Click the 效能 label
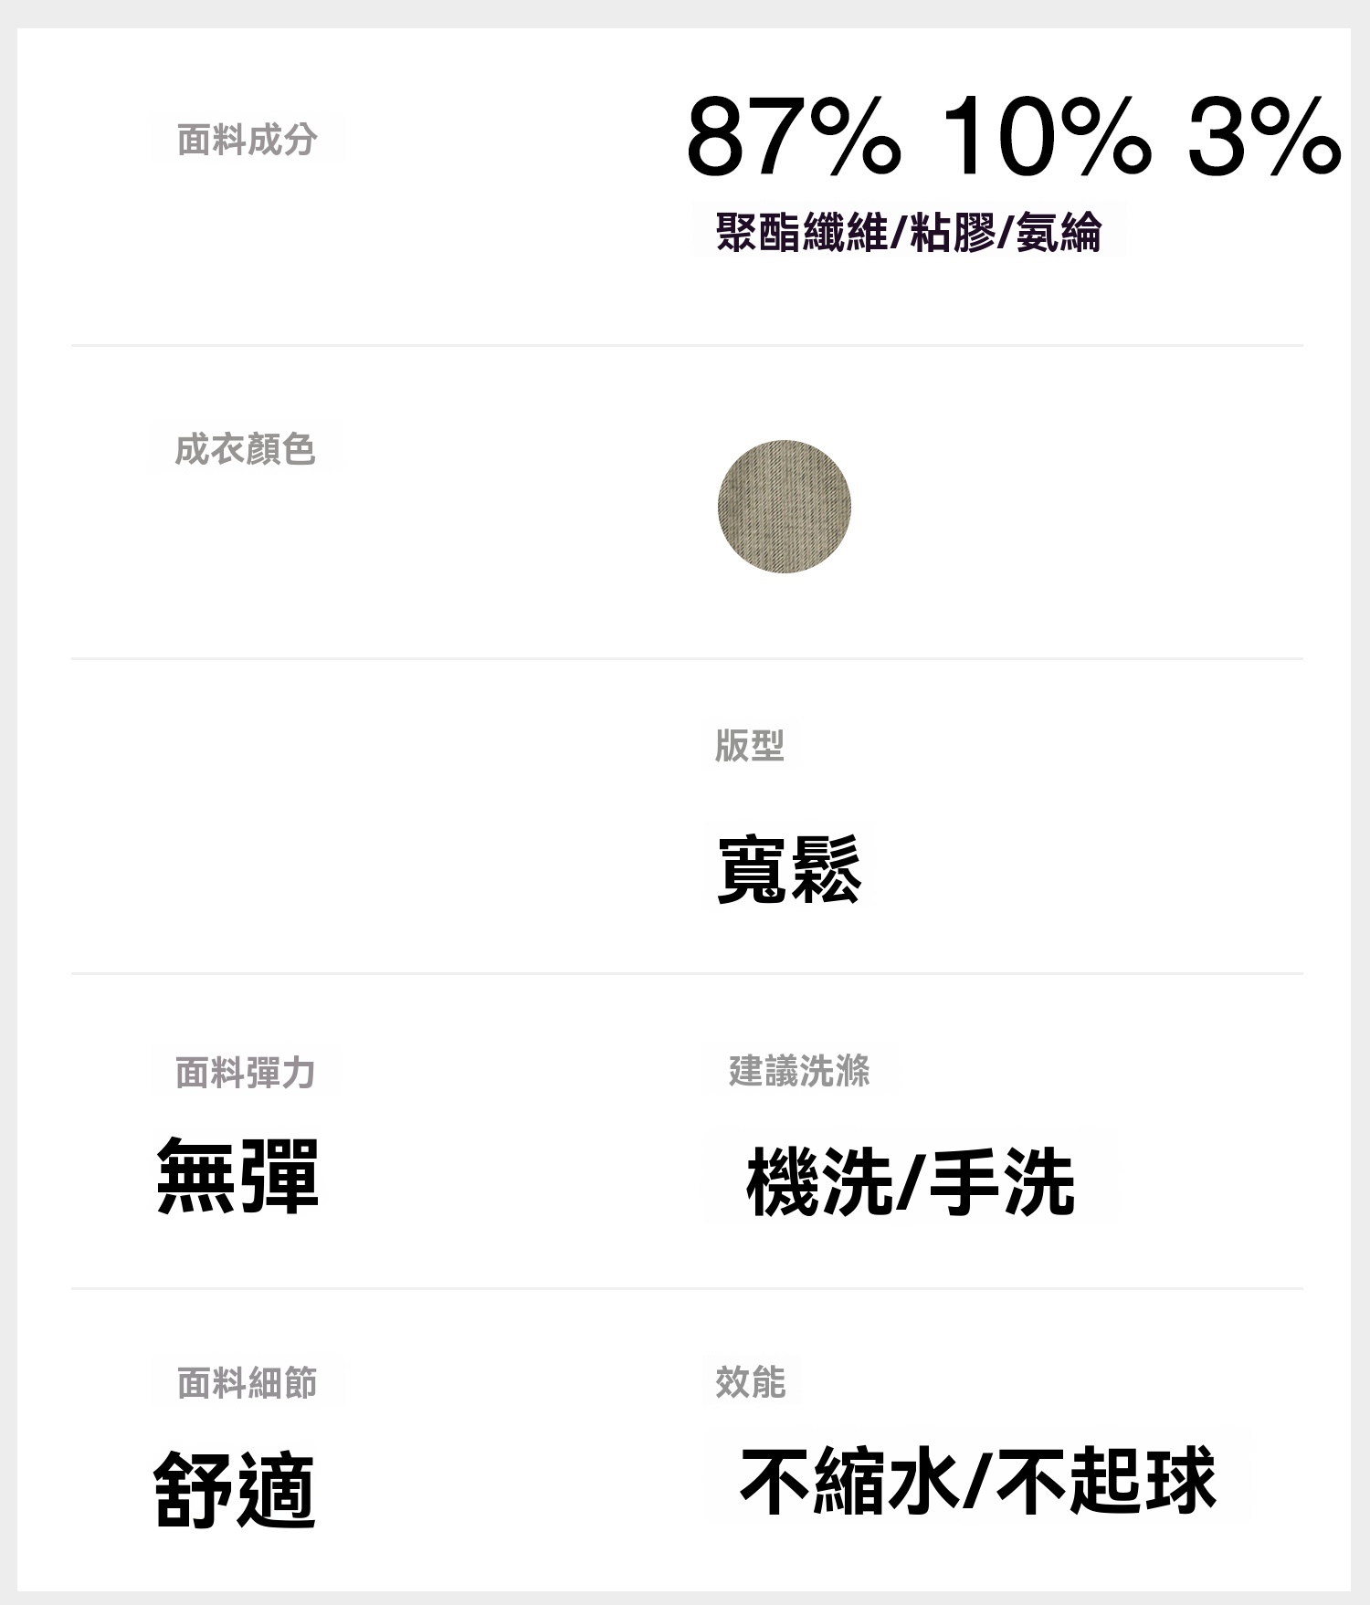This screenshot has height=1605, width=1370. (x=750, y=1382)
